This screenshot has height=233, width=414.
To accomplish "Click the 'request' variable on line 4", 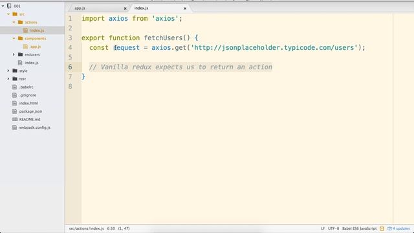I will pyautogui.click(x=127, y=47).
